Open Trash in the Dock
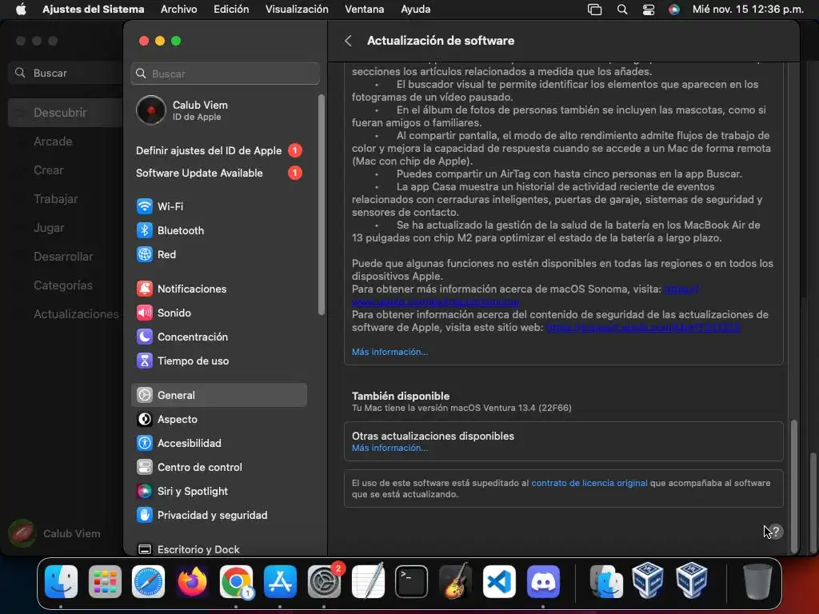The height and width of the screenshot is (614, 819). coord(757,581)
